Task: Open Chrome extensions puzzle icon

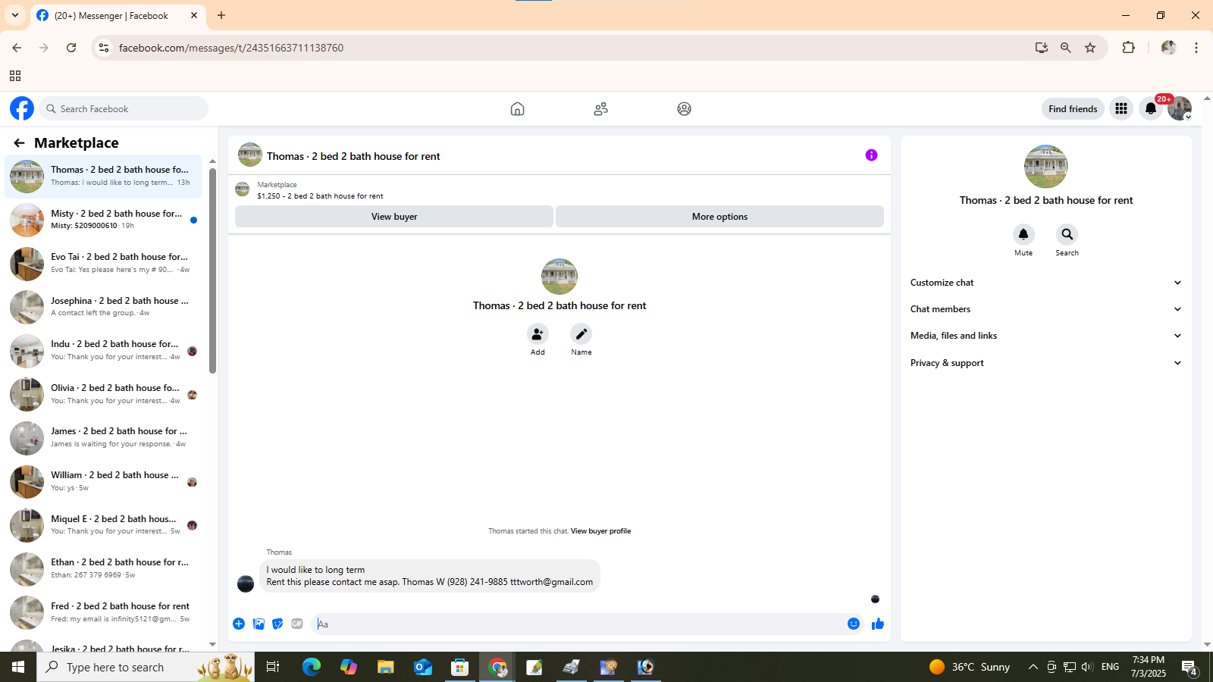Action: [x=1128, y=48]
